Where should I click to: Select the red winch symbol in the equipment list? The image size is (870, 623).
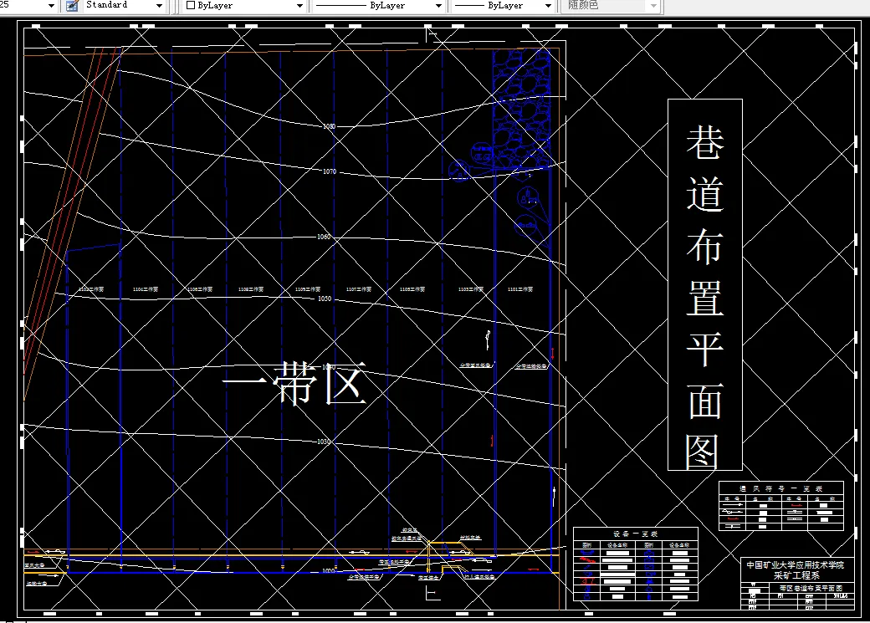586,580
